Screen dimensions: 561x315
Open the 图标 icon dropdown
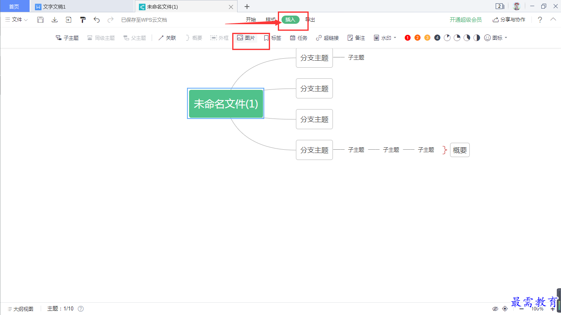[496, 38]
